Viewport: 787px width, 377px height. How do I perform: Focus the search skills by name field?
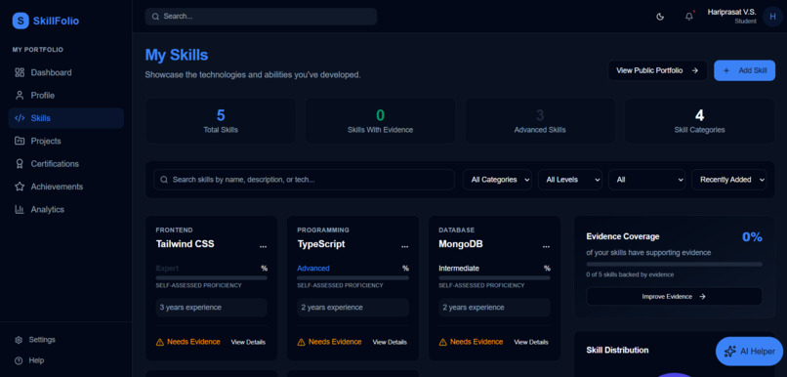click(305, 180)
